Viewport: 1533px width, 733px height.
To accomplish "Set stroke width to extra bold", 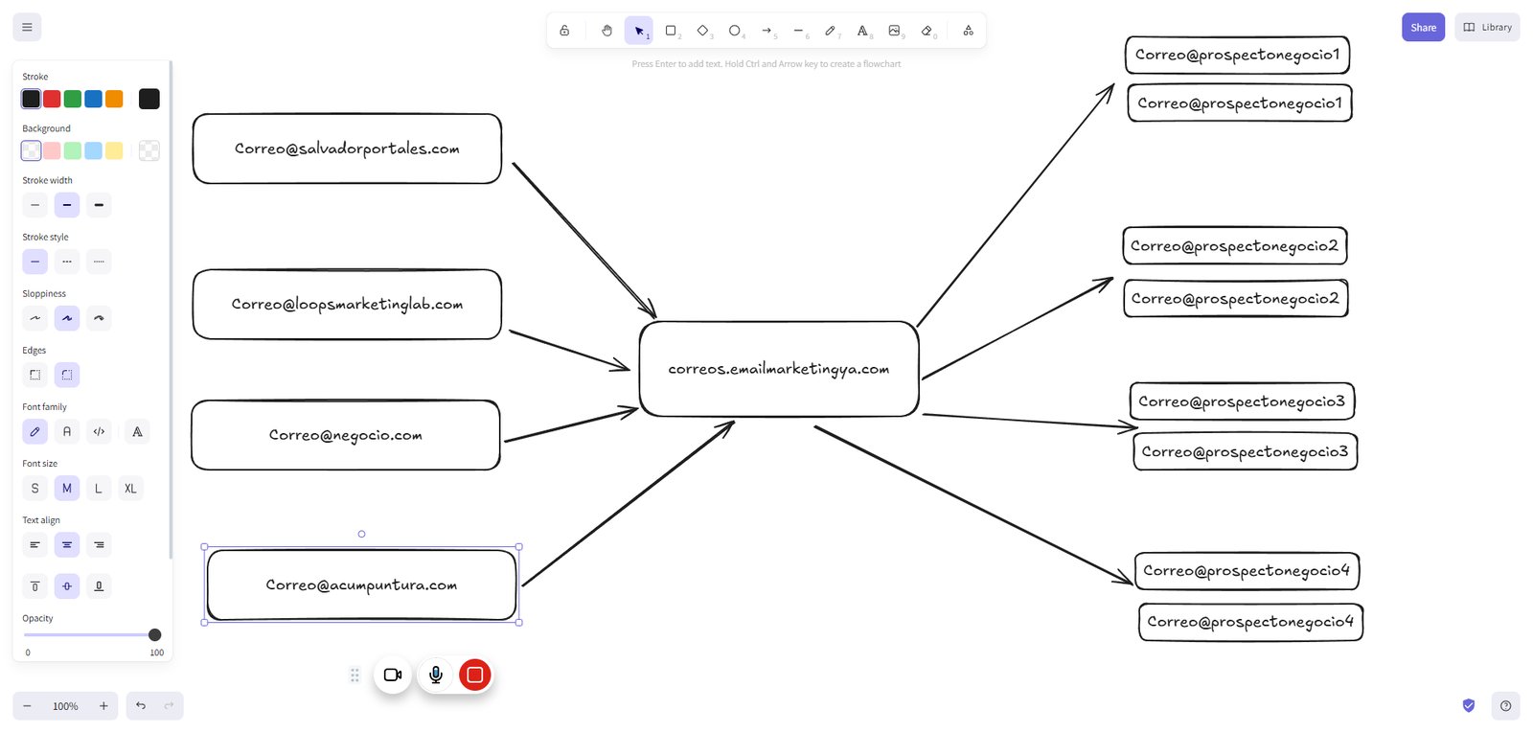I will pos(99,205).
